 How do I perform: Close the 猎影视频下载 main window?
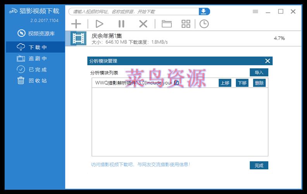click(293, 11)
